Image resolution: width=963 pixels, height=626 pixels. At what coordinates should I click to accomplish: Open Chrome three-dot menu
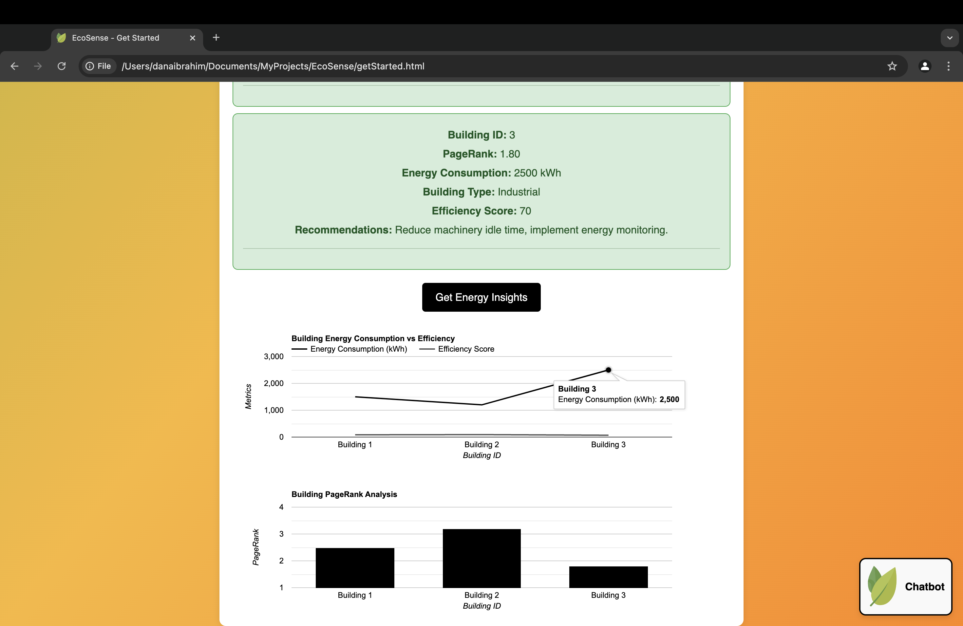point(949,66)
